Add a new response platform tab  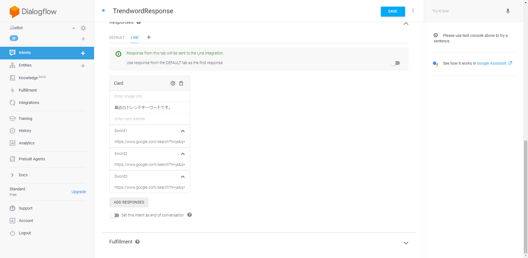(x=149, y=37)
